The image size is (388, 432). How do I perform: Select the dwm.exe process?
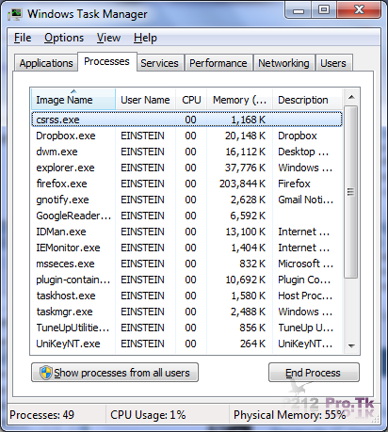(x=186, y=152)
